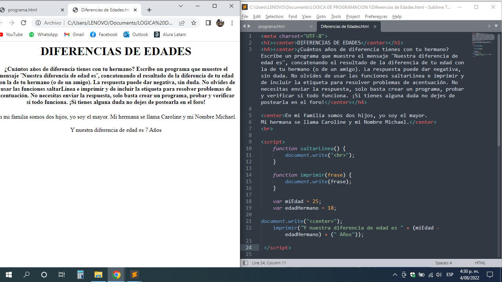Open the volume speaker tray icon
The height and width of the screenshot is (282, 502).
point(438,274)
